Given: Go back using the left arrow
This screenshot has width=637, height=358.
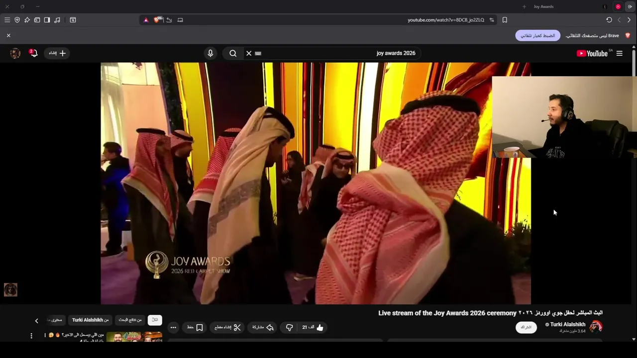Looking at the screenshot, I should [x=619, y=20].
